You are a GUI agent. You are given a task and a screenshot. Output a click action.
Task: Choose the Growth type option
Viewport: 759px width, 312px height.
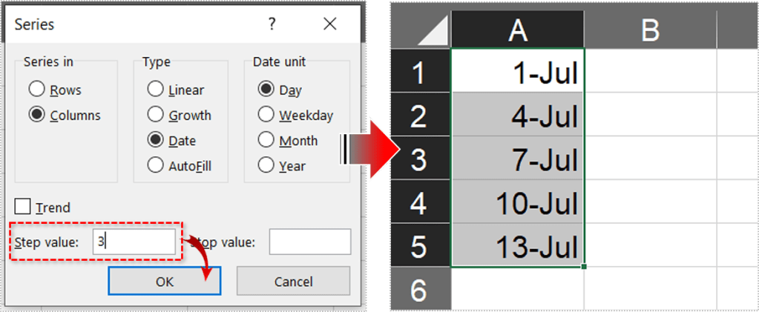tap(156, 116)
